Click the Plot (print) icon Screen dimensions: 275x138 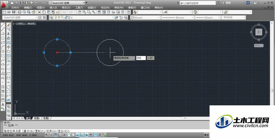[20, 12]
